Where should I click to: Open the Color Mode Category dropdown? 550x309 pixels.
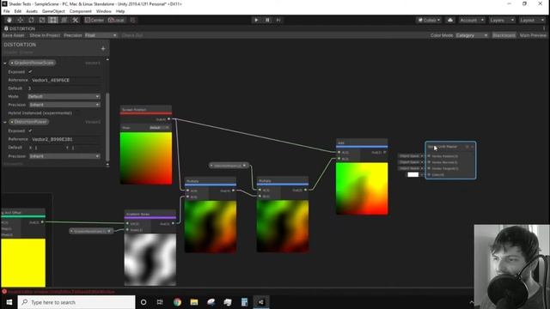472,35
